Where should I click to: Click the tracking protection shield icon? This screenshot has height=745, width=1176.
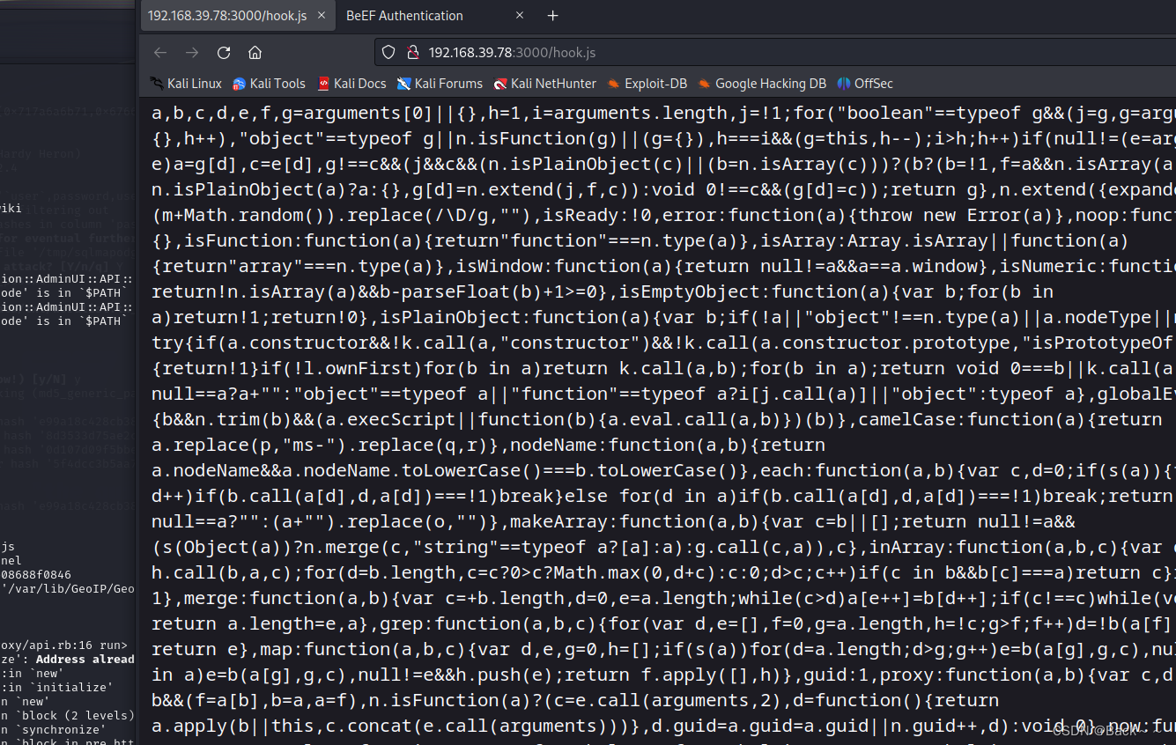388,53
